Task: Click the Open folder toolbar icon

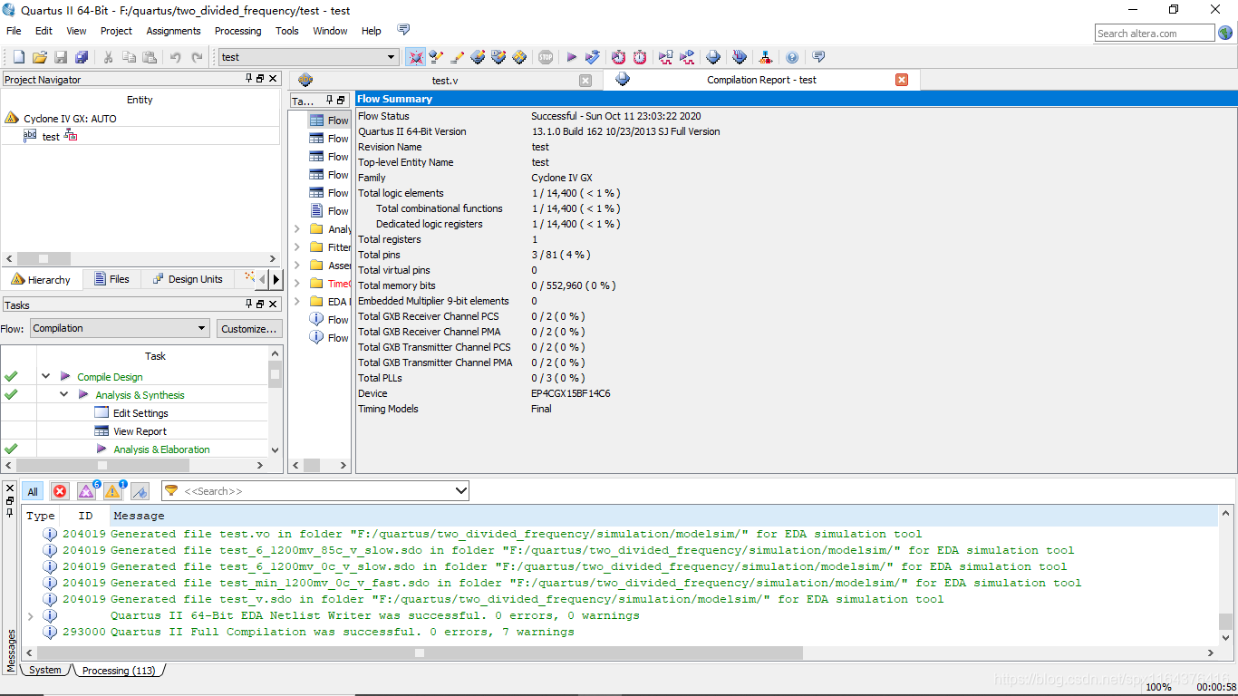Action: point(40,57)
